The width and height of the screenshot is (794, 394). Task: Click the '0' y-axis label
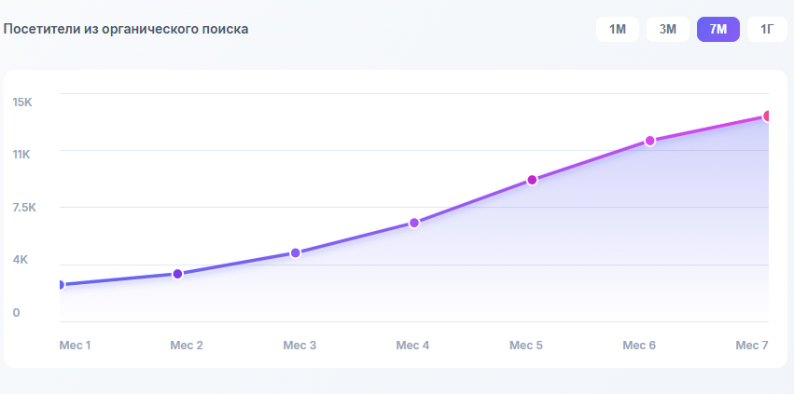point(16,313)
